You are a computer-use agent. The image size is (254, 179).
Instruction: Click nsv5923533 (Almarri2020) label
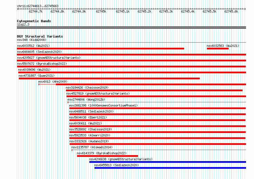coord(90,135)
